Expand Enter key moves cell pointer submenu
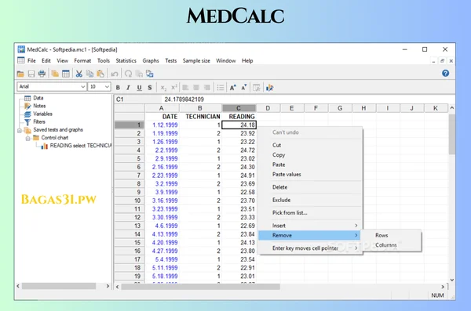Screen dimensions: 471x311 point(310,248)
